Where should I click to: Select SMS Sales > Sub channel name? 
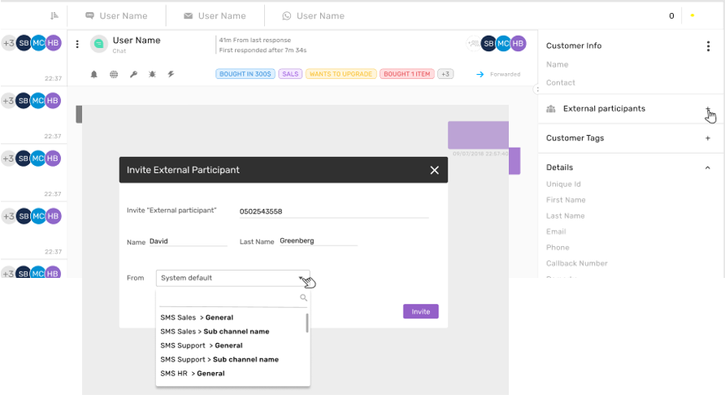(x=215, y=332)
